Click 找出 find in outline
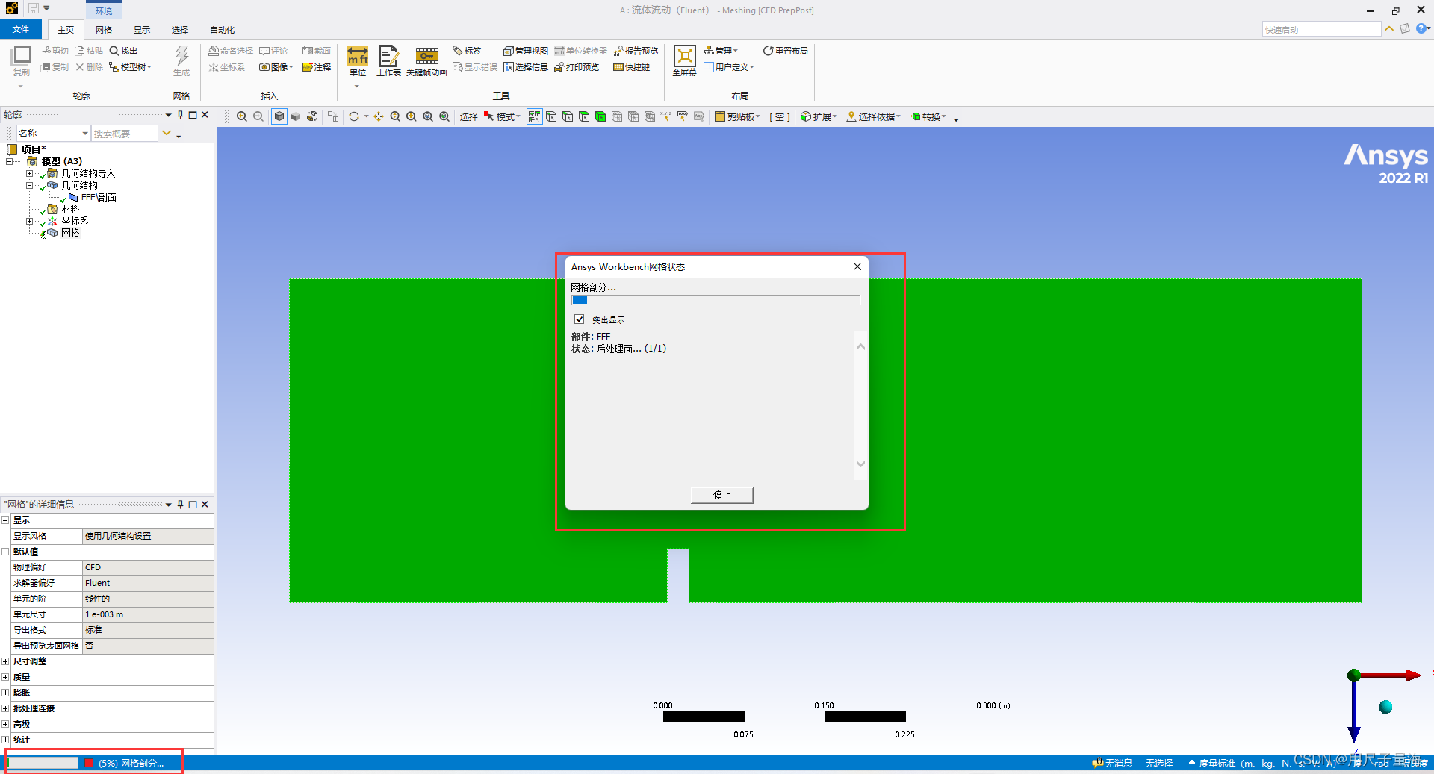 click(123, 51)
